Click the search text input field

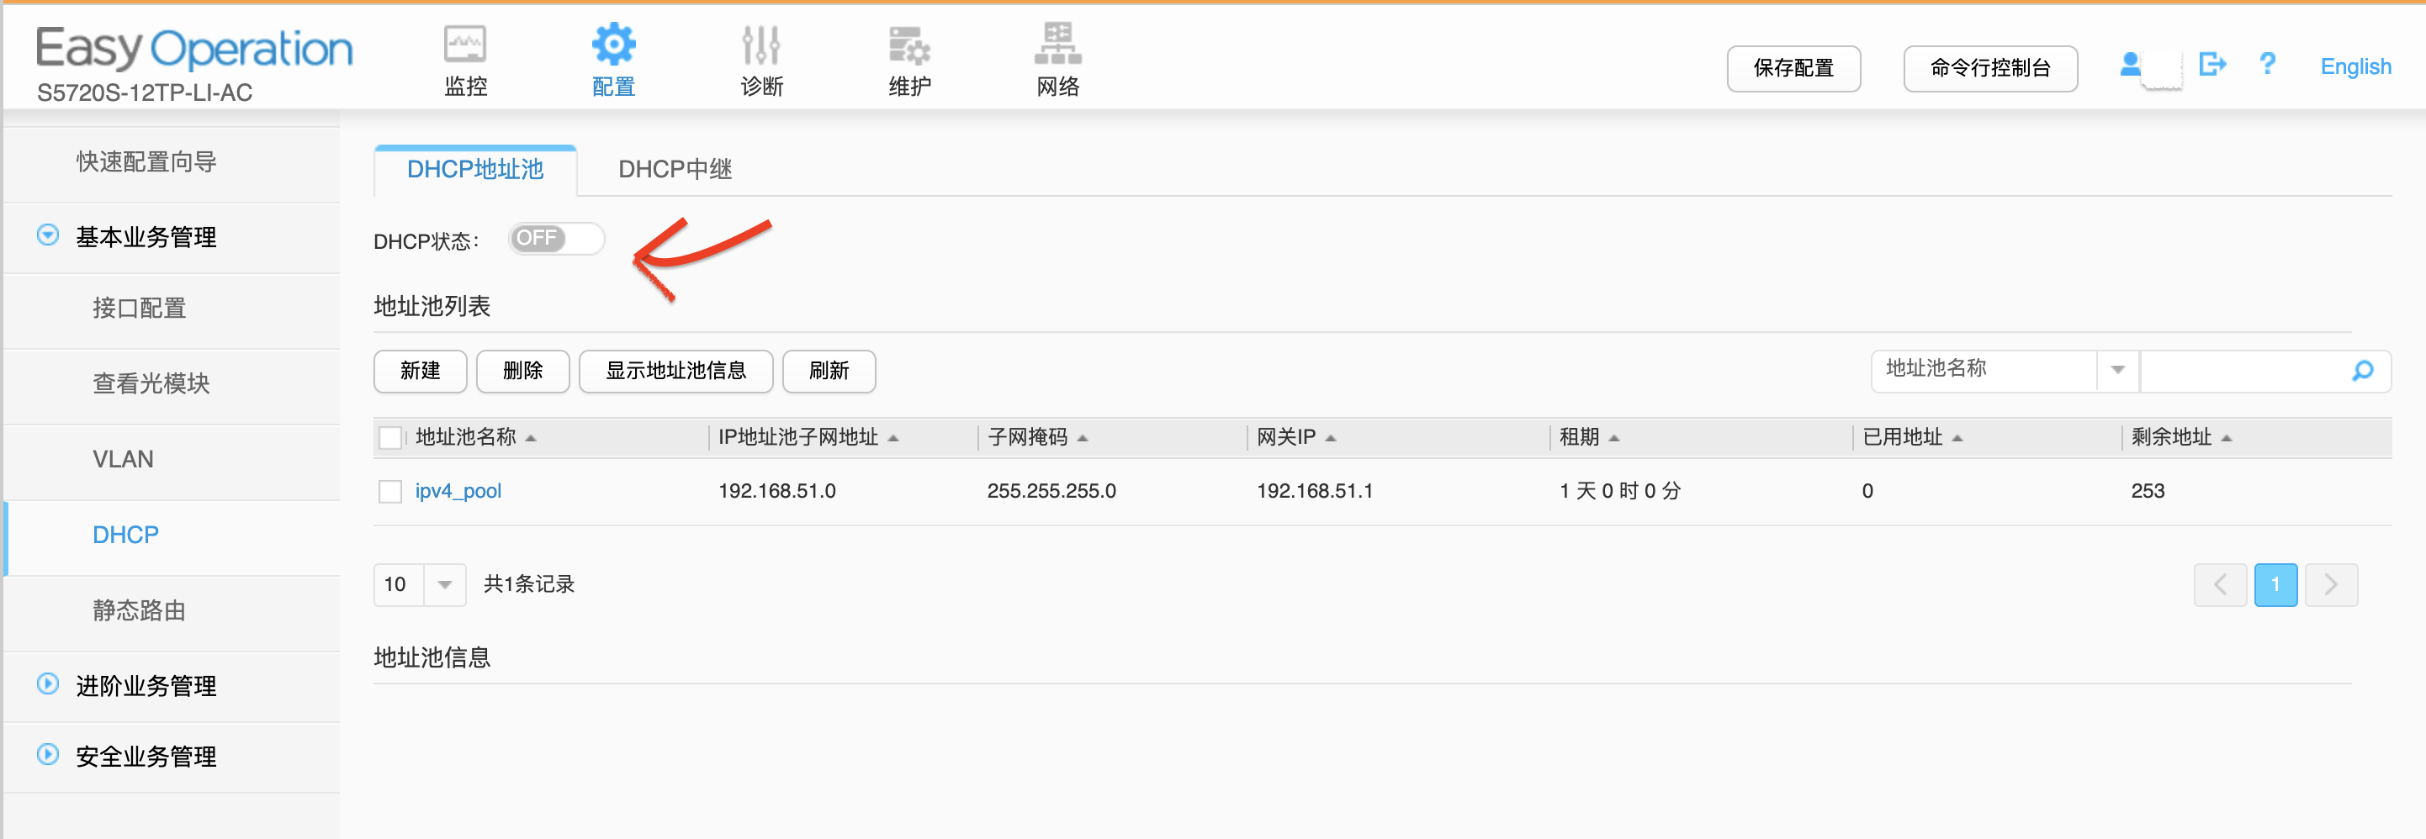(x=2244, y=370)
